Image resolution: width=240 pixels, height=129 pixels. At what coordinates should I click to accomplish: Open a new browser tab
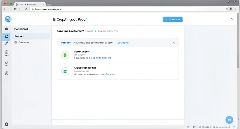point(49,5)
